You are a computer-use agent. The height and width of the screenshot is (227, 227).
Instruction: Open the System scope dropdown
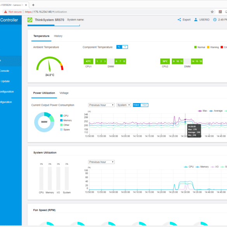[124, 105]
